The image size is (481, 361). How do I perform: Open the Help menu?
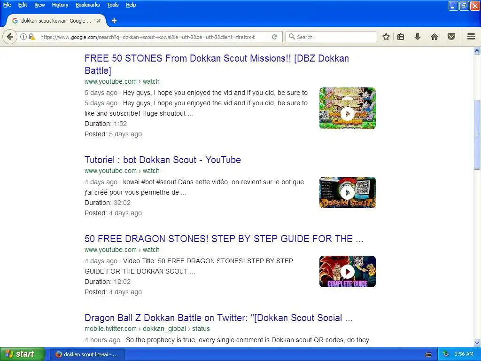pos(131,5)
